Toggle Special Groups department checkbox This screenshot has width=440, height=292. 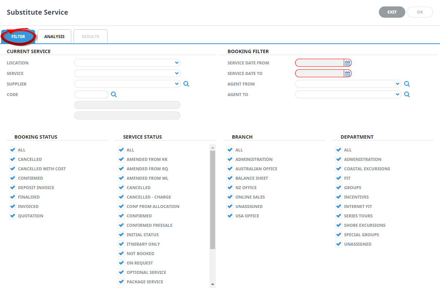(339, 235)
